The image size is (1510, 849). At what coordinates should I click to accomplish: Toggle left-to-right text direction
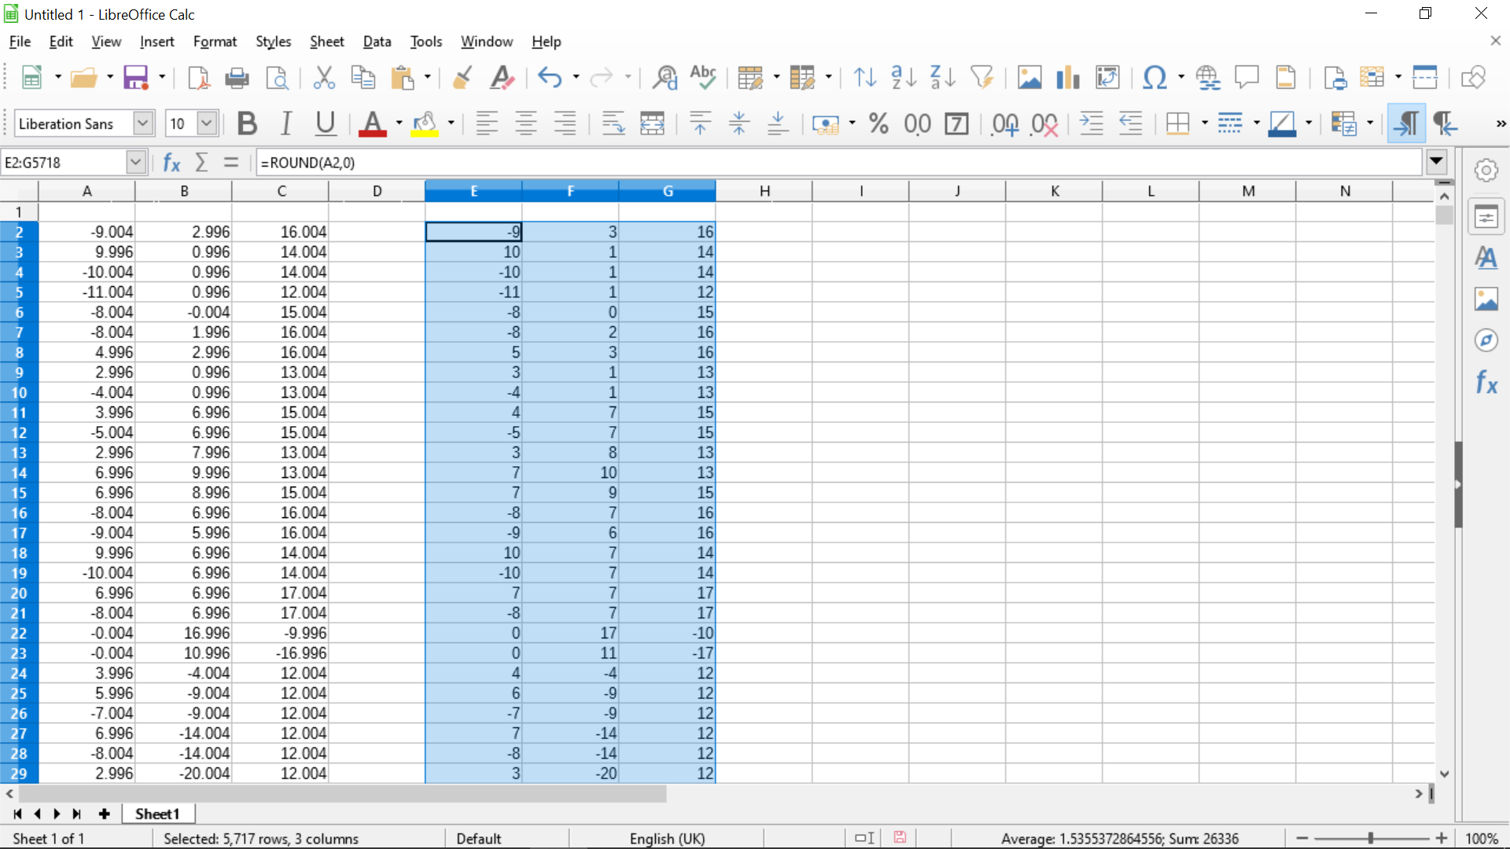point(1406,123)
